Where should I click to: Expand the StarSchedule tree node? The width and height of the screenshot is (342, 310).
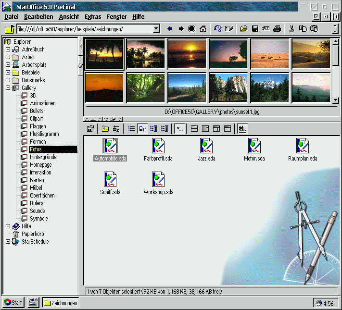[x=8, y=242]
